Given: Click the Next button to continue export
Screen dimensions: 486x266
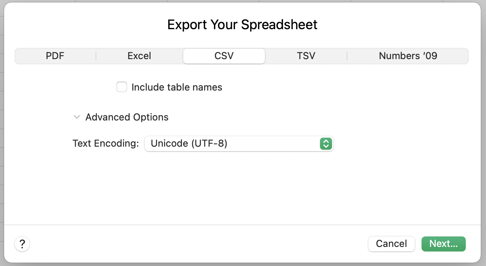Looking at the screenshot, I should pos(443,244).
